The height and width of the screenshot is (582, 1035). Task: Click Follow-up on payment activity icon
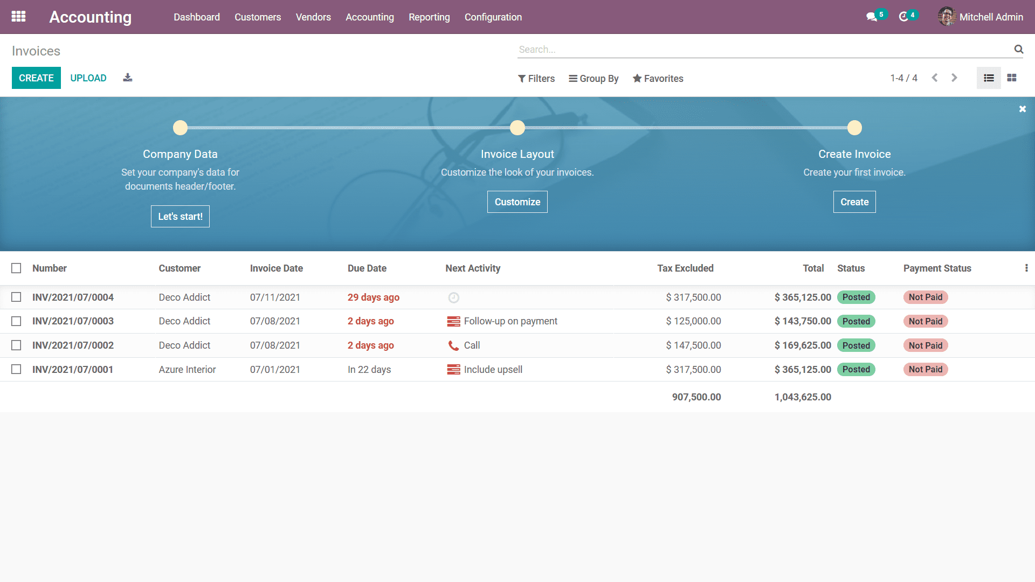tap(454, 322)
